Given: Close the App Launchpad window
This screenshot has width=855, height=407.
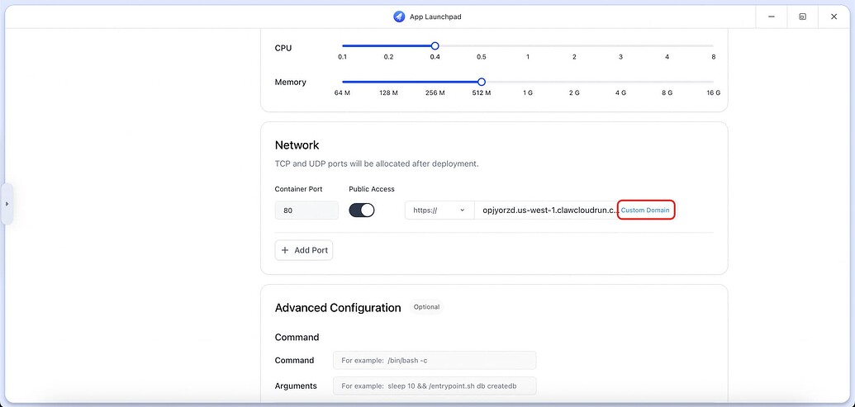Looking at the screenshot, I should click(x=834, y=17).
